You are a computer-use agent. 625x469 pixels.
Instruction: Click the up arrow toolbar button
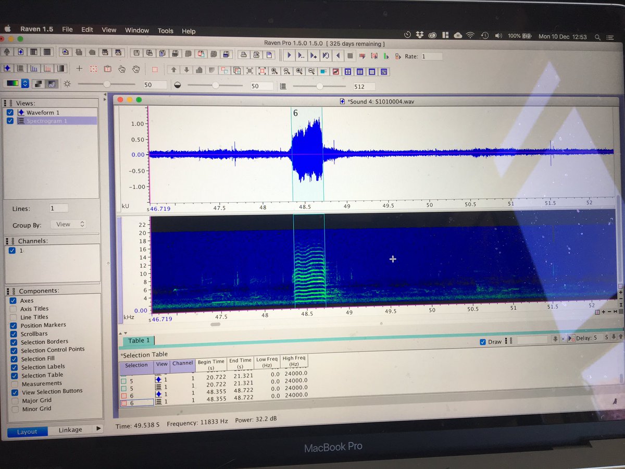pyautogui.click(x=174, y=70)
